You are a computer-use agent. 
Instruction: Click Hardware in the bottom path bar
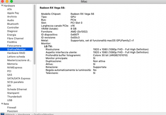coord(24,114)
